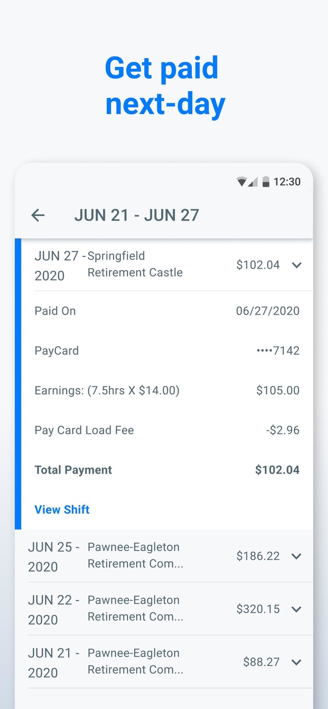Expand the JUN 21 payment showing $88.27
Image resolution: width=328 pixels, height=709 pixels.
pos(296,662)
